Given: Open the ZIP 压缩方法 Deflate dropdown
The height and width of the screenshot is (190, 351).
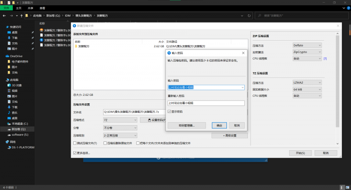Looking at the screenshot, I should (x=307, y=45).
